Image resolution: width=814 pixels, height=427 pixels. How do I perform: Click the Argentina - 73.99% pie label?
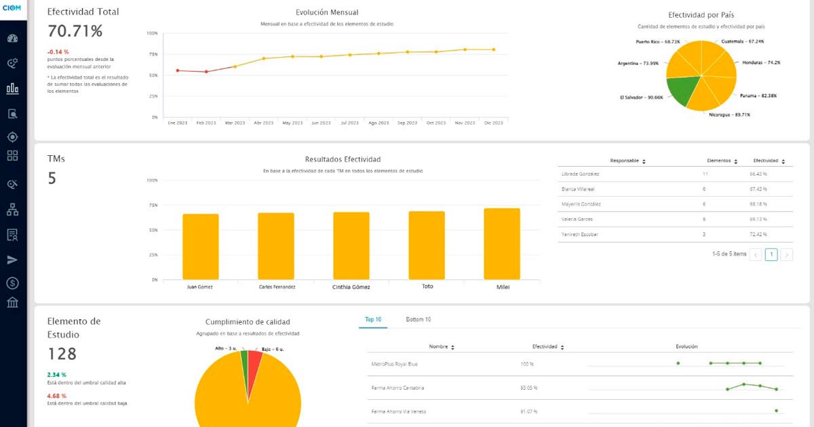click(638, 63)
